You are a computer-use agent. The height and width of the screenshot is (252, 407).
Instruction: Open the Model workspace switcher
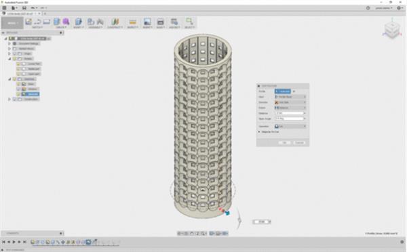tap(12, 23)
